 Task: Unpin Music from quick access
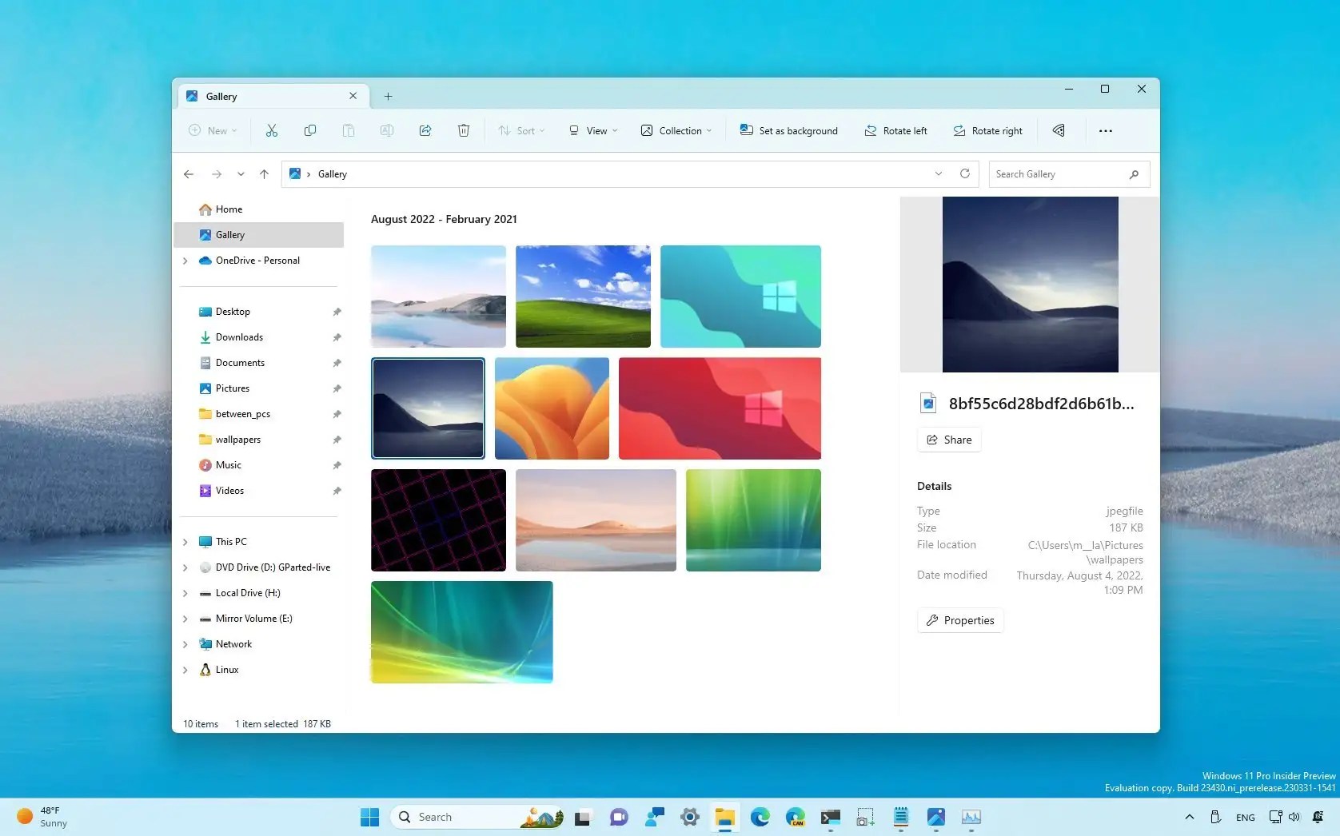coord(337,465)
